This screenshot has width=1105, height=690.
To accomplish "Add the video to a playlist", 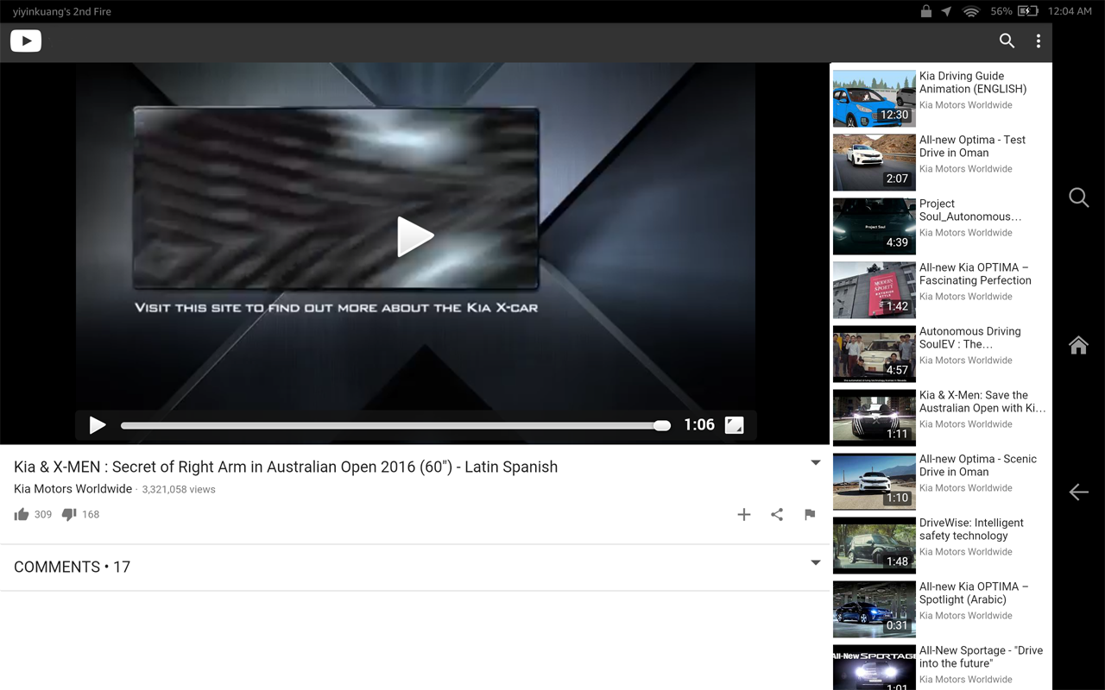I will tap(743, 514).
